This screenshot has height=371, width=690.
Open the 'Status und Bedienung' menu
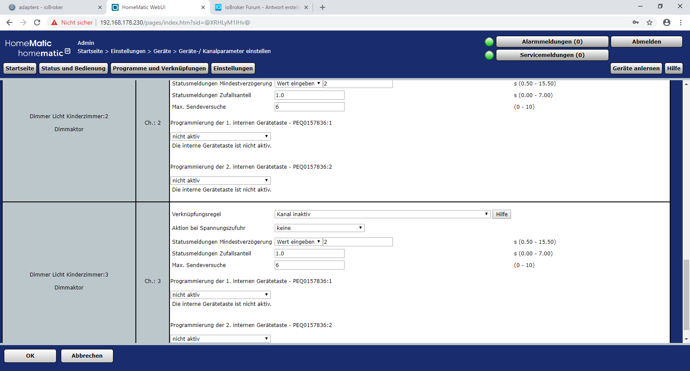73,69
